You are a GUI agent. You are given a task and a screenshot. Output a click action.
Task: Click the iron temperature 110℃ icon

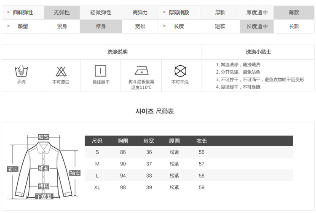[141, 70]
